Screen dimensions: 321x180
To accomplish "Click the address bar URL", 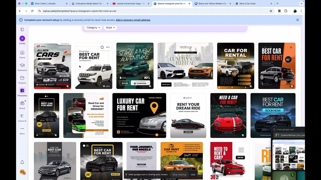I will [79, 11].
